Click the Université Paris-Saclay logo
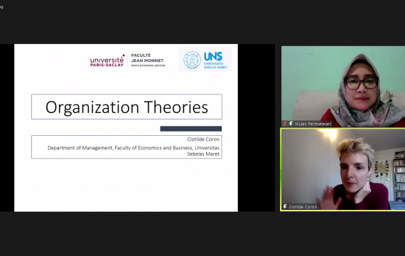The height and width of the screenshot is (256, 405). pyautogui.click(x=107, y=60)
